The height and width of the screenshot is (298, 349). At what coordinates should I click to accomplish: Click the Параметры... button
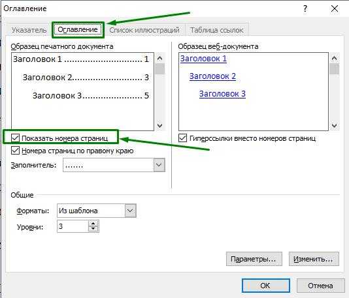click(x=254, y=259)
